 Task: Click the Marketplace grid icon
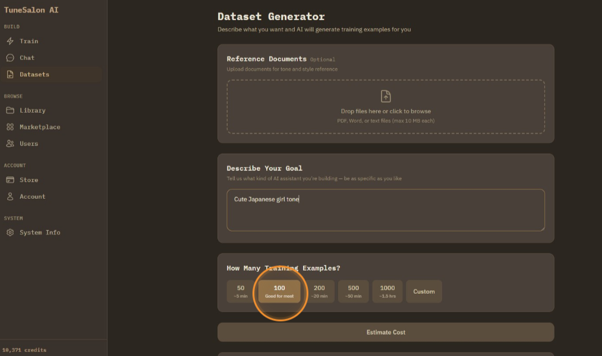tap(10, 127)
